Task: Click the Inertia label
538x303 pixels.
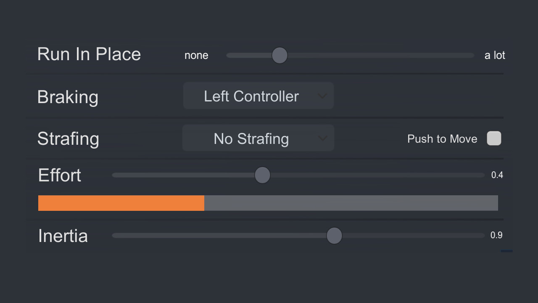Action: (x=63, y=236)
